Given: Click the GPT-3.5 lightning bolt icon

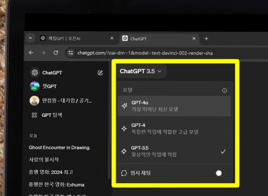Looking at the screenshot, I should coord(124,151).
